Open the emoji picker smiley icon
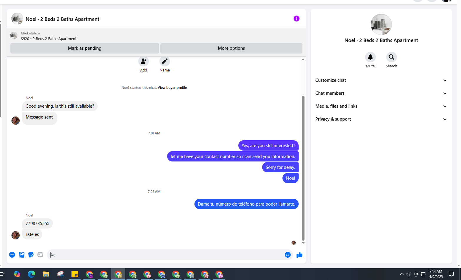The height and width of the screenshot is (280, 461). [288, 255]
